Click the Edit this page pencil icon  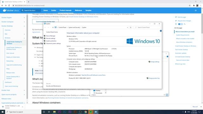point(176,17)
